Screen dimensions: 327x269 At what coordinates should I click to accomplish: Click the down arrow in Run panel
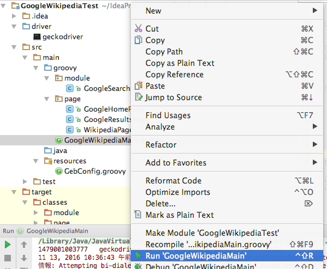[24, 258]
